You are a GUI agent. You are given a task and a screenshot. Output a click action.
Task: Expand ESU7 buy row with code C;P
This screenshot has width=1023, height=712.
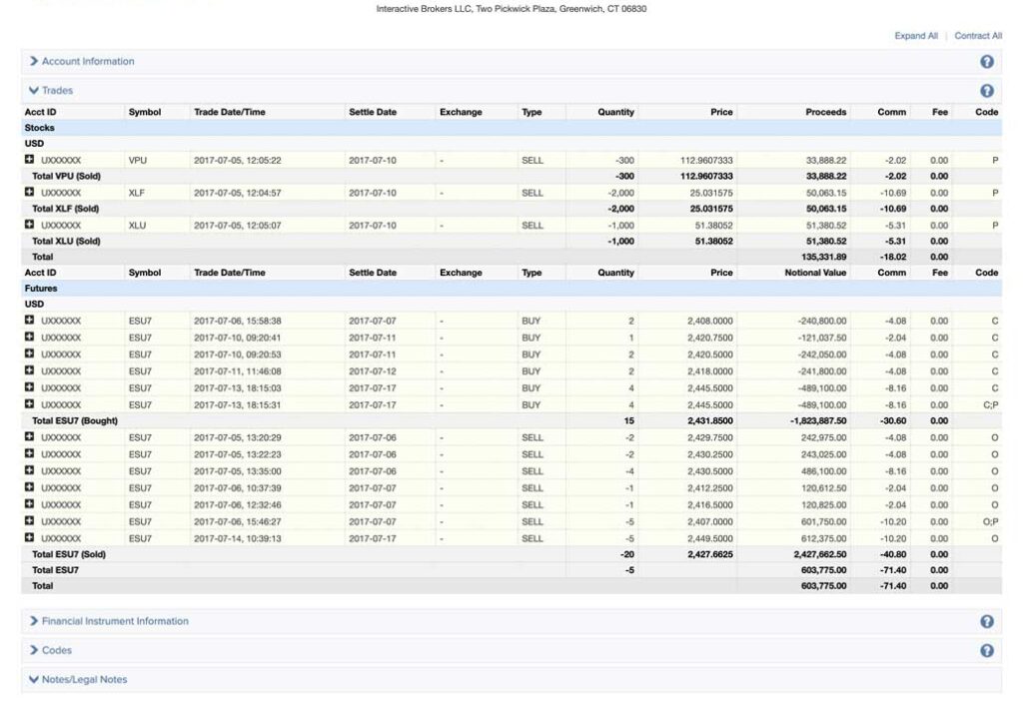pyautogui.click(x=29, y=404)
